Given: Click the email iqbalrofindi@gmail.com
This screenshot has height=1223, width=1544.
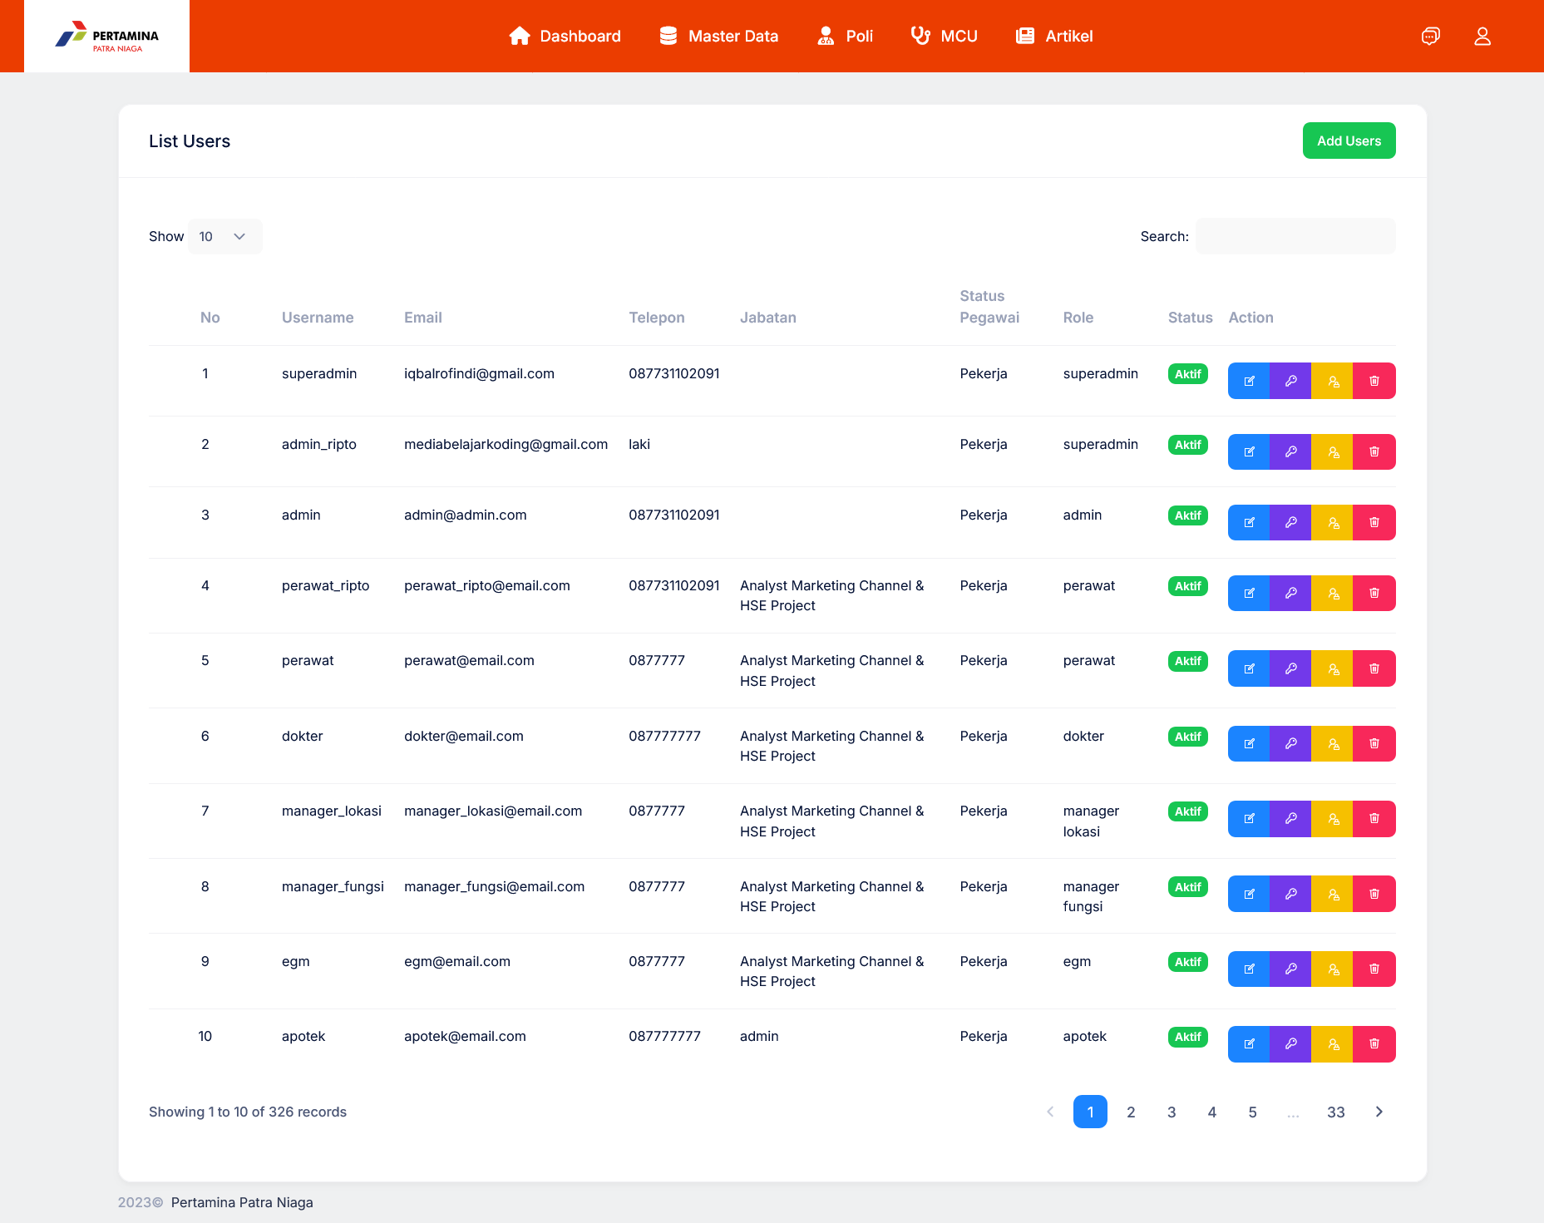Looking at the screenshot, I should [479, 373].
